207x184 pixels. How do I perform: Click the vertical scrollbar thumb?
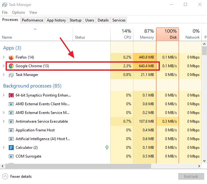point(204,51)
